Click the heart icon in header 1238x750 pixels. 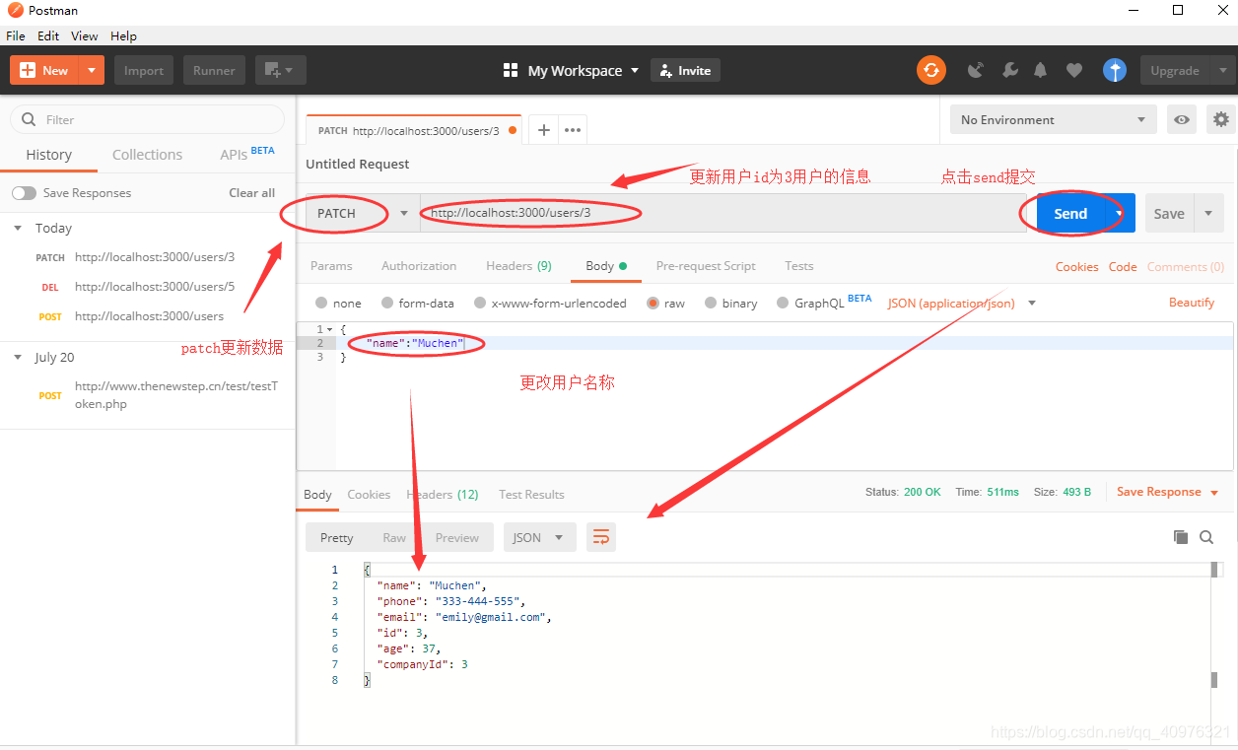1074,70
